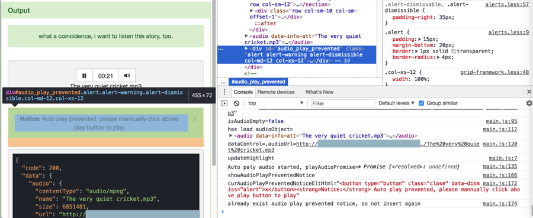Open source link main.js:120
The width and height of the screenshot is (533, 218).
tap(500, 144)
